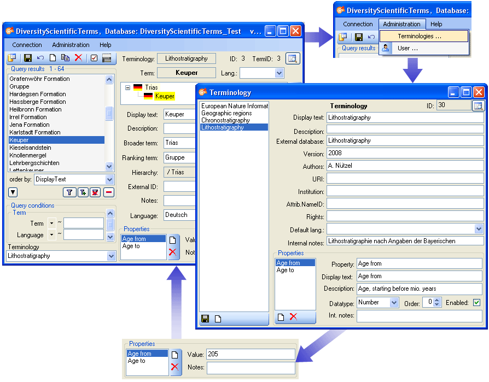Viewport: 489px width, 382px height.
Task: Collapse the Trias tree node
Action: pyautogui.click(x=127, y=87)
